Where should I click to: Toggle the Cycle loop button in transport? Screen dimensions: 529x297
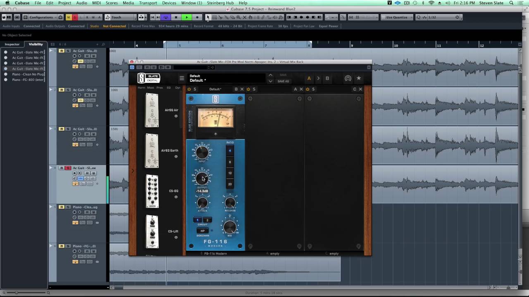[x=166, y=17]
